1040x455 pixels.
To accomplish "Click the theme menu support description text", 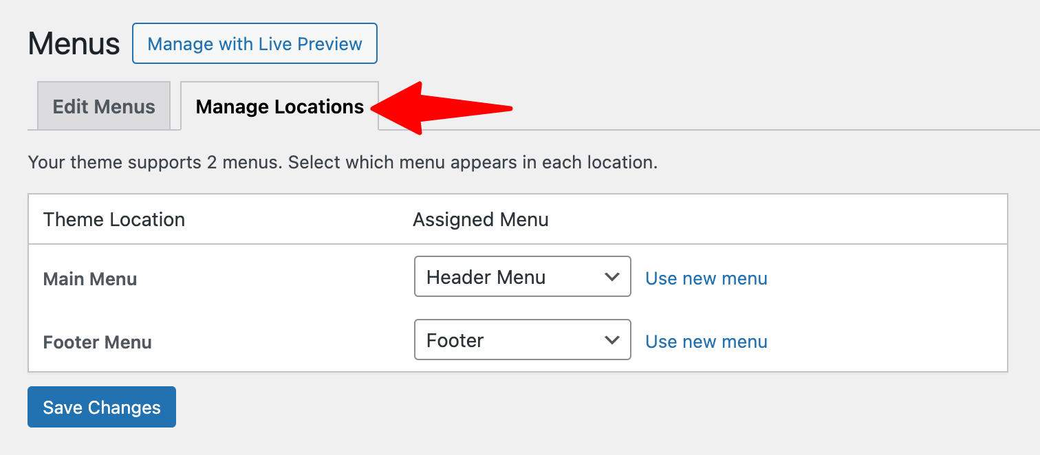I will [342, 162].
